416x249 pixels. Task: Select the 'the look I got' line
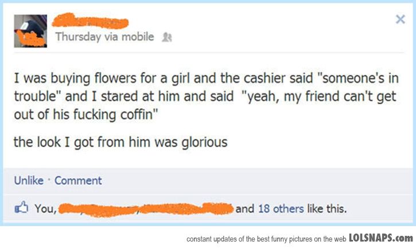120,142
